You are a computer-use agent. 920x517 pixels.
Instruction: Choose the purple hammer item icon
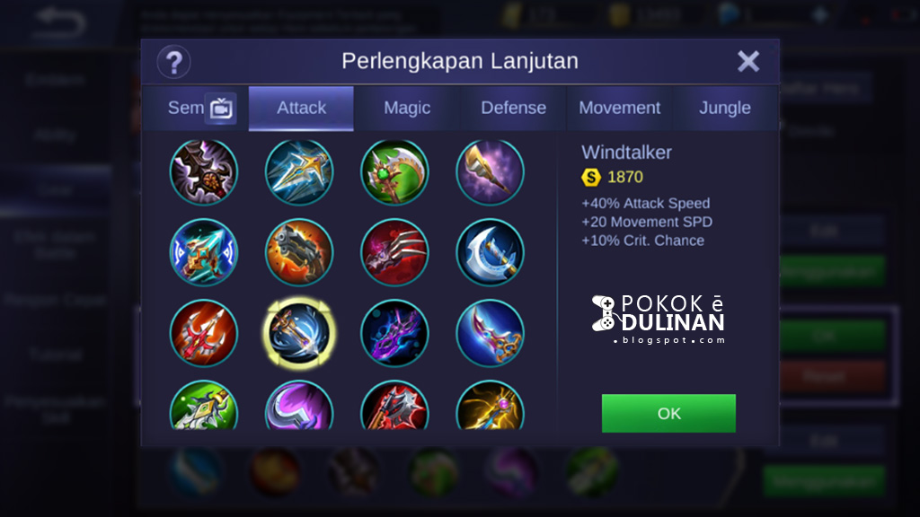pyautogui.click(x=490, y=172)
